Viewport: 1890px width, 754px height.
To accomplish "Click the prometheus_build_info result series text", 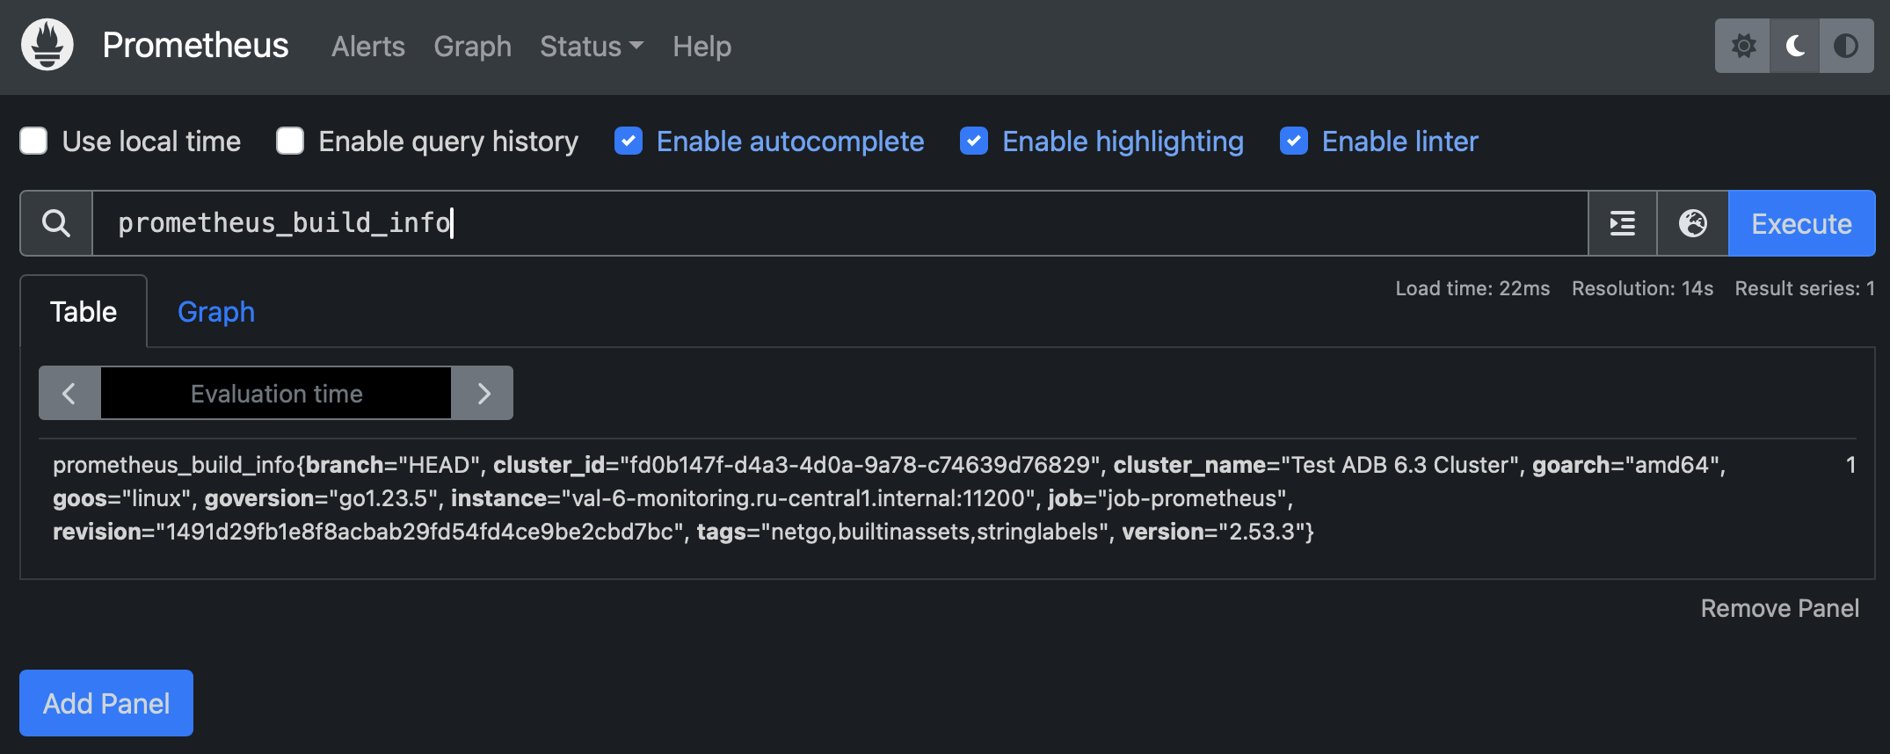I will tap(890, 498).
